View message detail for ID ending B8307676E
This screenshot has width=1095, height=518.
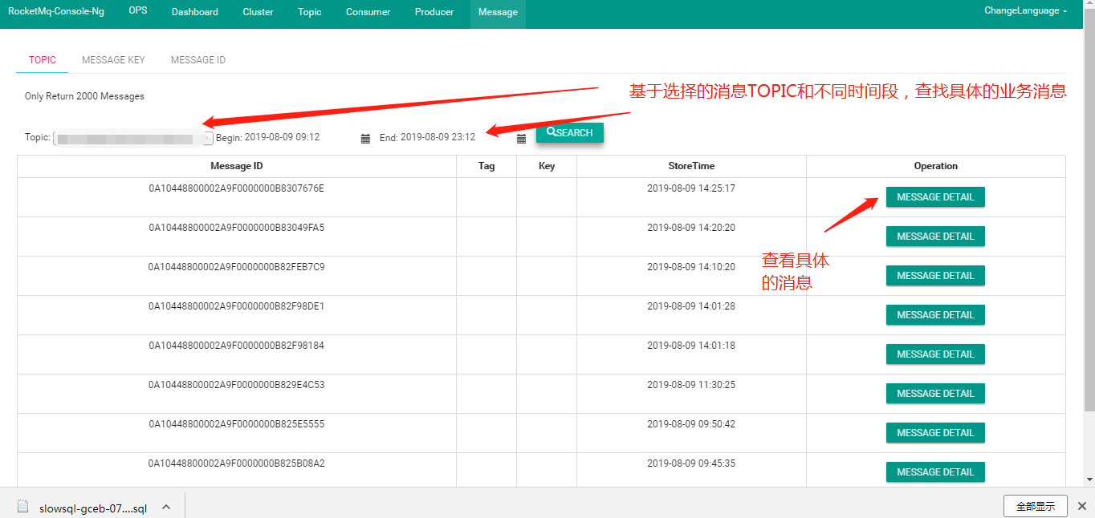point(935,197)
